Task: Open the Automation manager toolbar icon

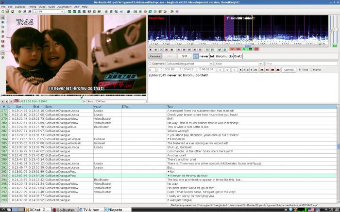Action: (x=128, y=12)
